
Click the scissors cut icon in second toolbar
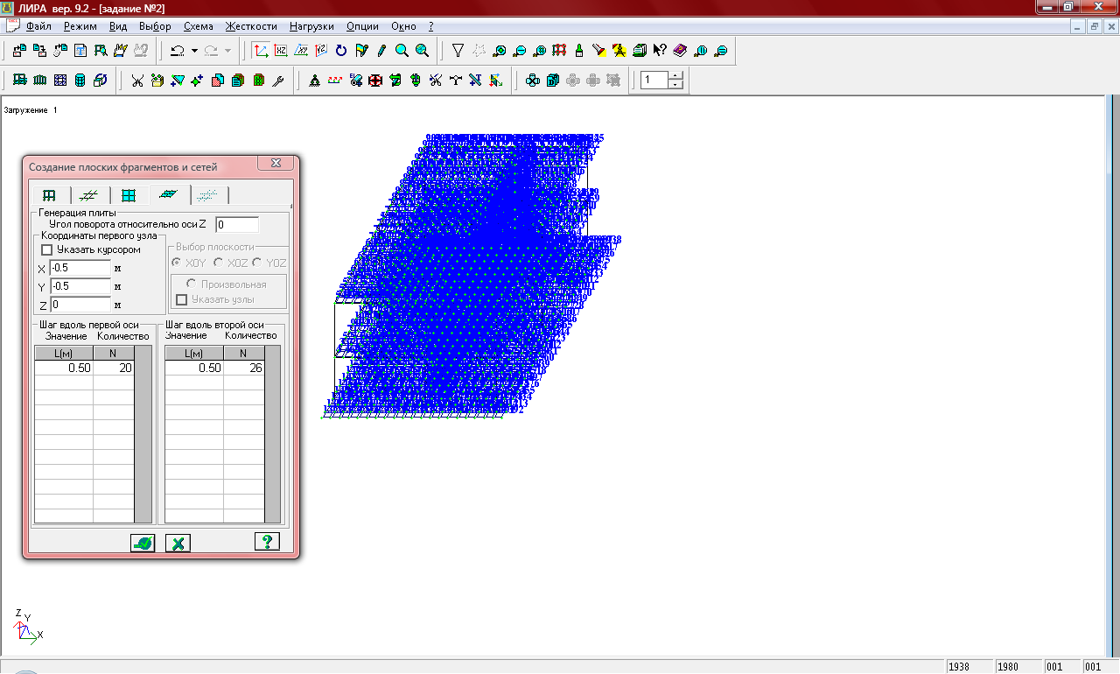click(x=137, y=81)
